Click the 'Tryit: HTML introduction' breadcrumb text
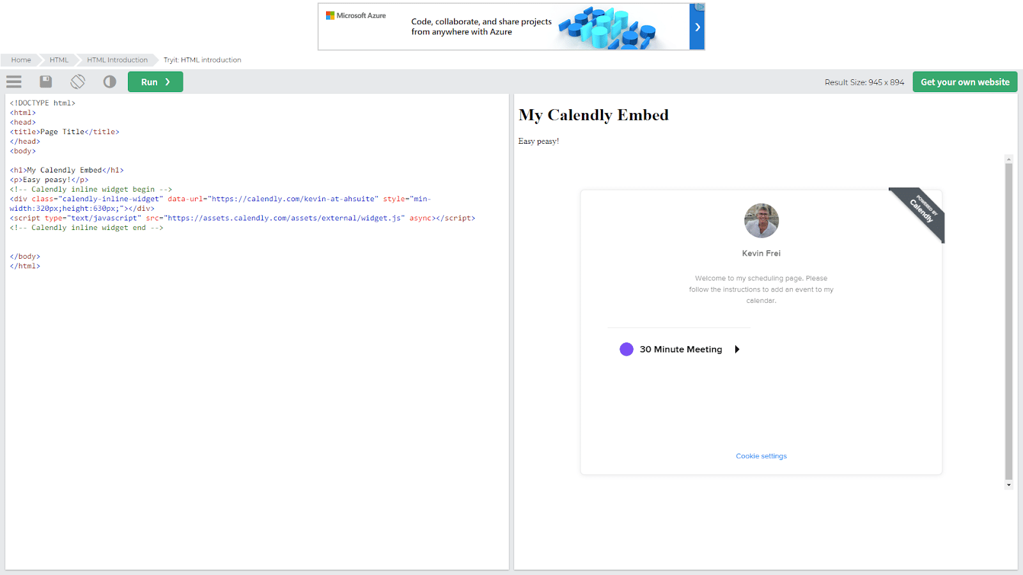Viewport: 1023px width, 575px height. [x=202, y=60]
